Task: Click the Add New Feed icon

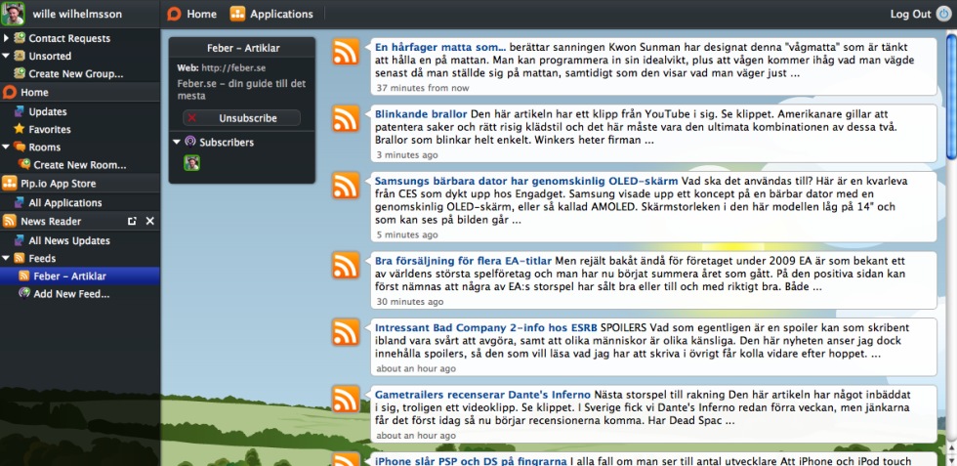Action: [24, 293]
